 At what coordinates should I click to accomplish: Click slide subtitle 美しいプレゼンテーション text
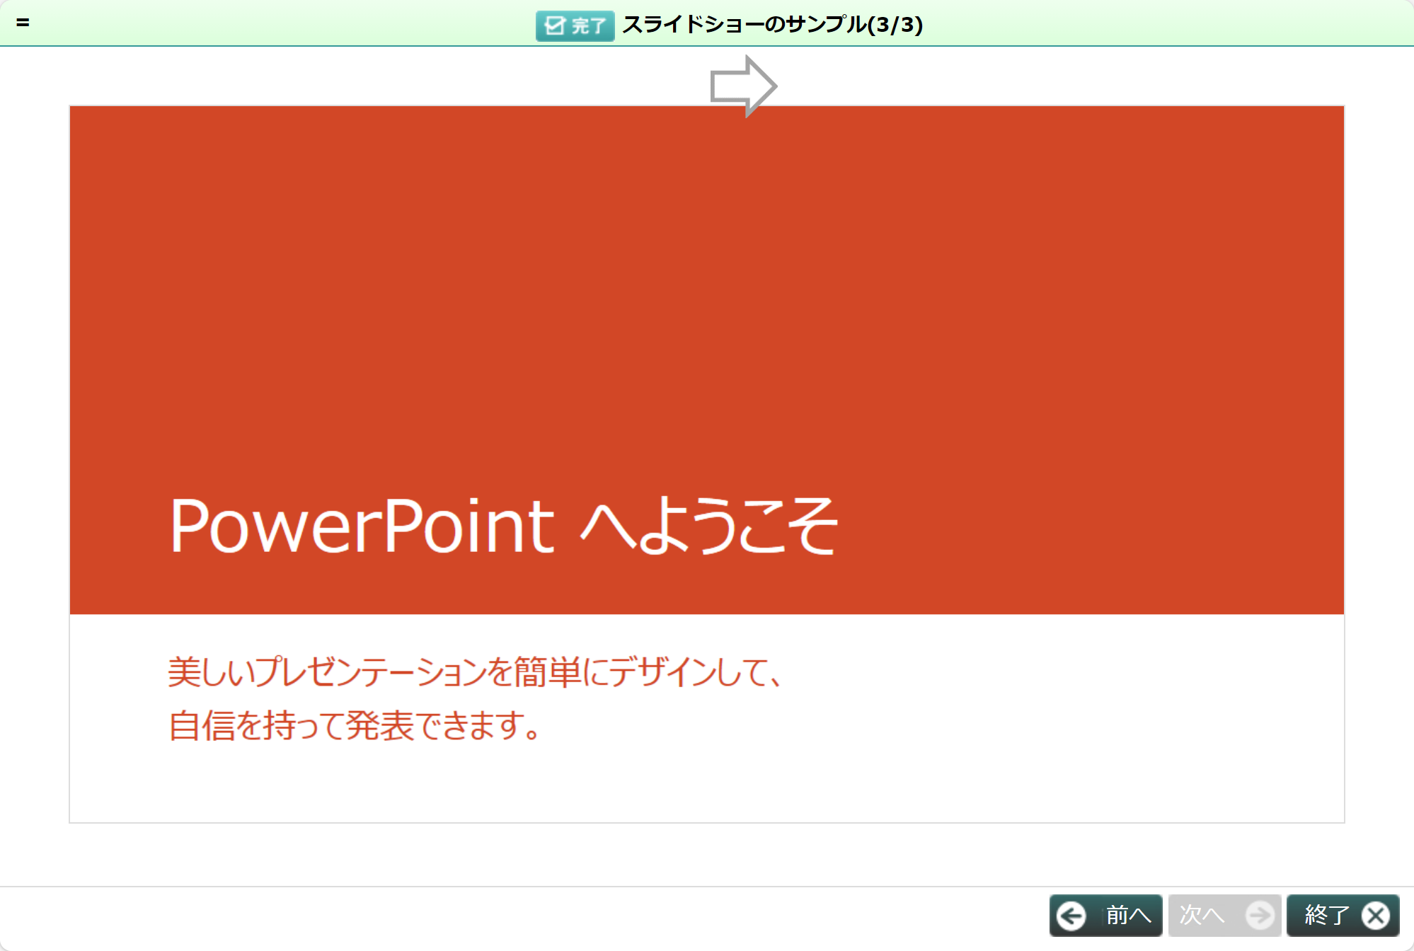[474, 672]
